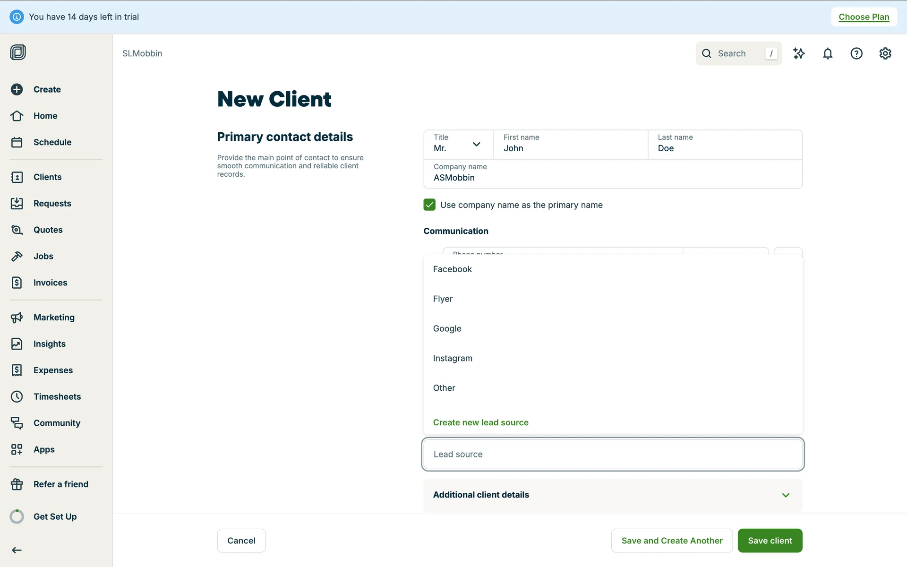Click the Refer a friend gift icon

pos(17,484)
